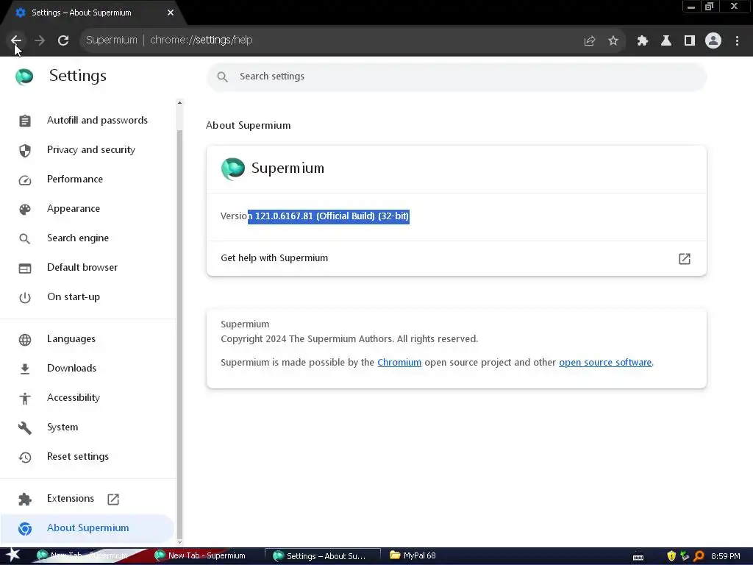This screenshot has width=753, height=565.
Task: Click the highlighted version number text
Action: (329, 216)
